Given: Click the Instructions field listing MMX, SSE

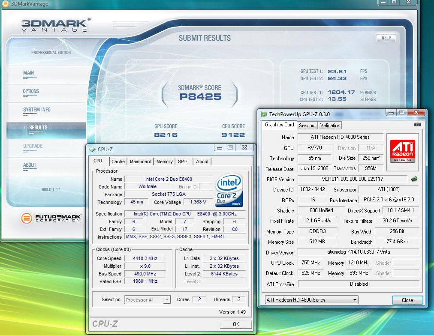Looking at the screenshot, I should pos(185,237).
